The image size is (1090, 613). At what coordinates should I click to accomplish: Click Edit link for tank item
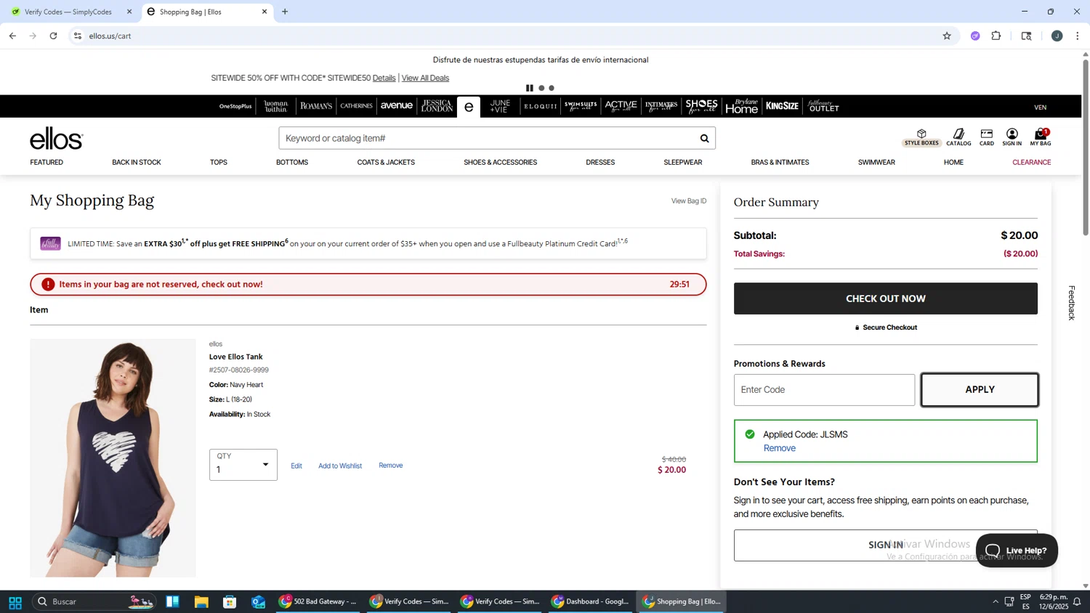296,466
